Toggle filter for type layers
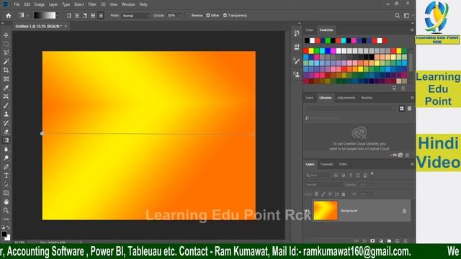Image resolution: width=461 pixels, height=259 pixels. coord(351,176)
